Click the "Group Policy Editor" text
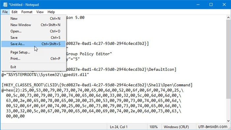 pos(89,54)
